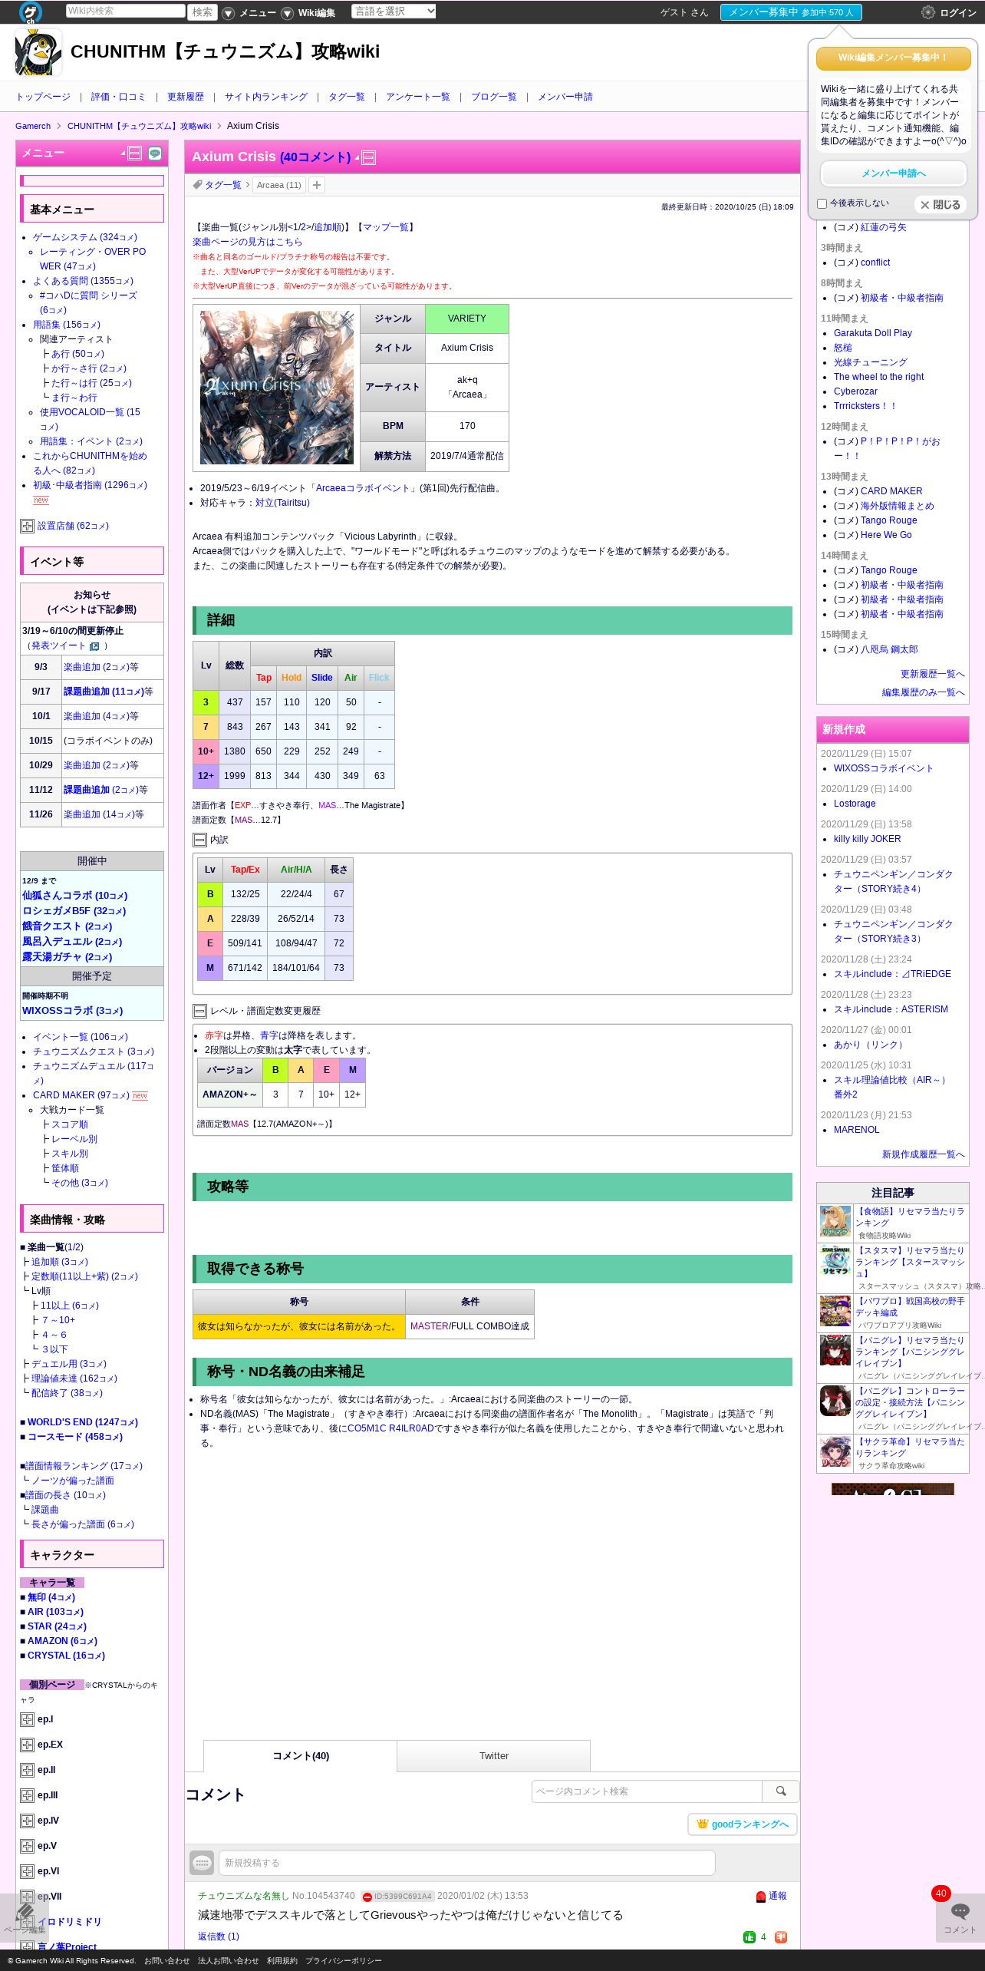Open the Arcaeaコラボイベント link
985x1971 pixels.
(x=362, y=488)
